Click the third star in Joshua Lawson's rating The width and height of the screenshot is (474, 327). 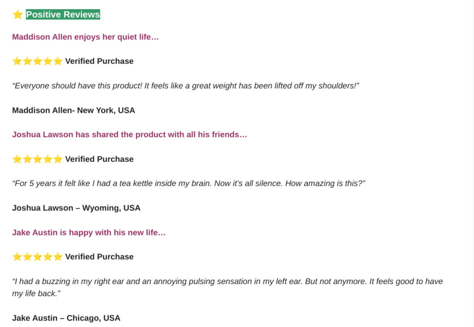point(37,159)
